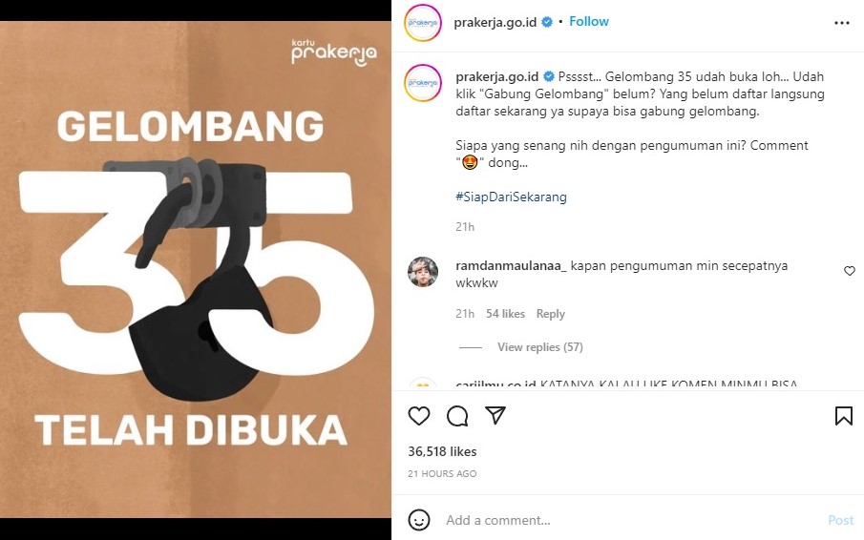Click the Gelombang 35 post image

coord(196,270)
